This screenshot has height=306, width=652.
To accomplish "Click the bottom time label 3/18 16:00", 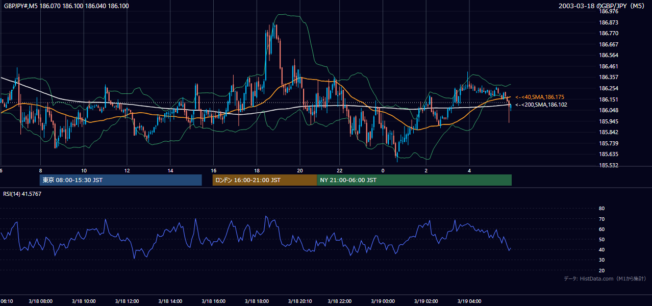I will click(214, 301).
